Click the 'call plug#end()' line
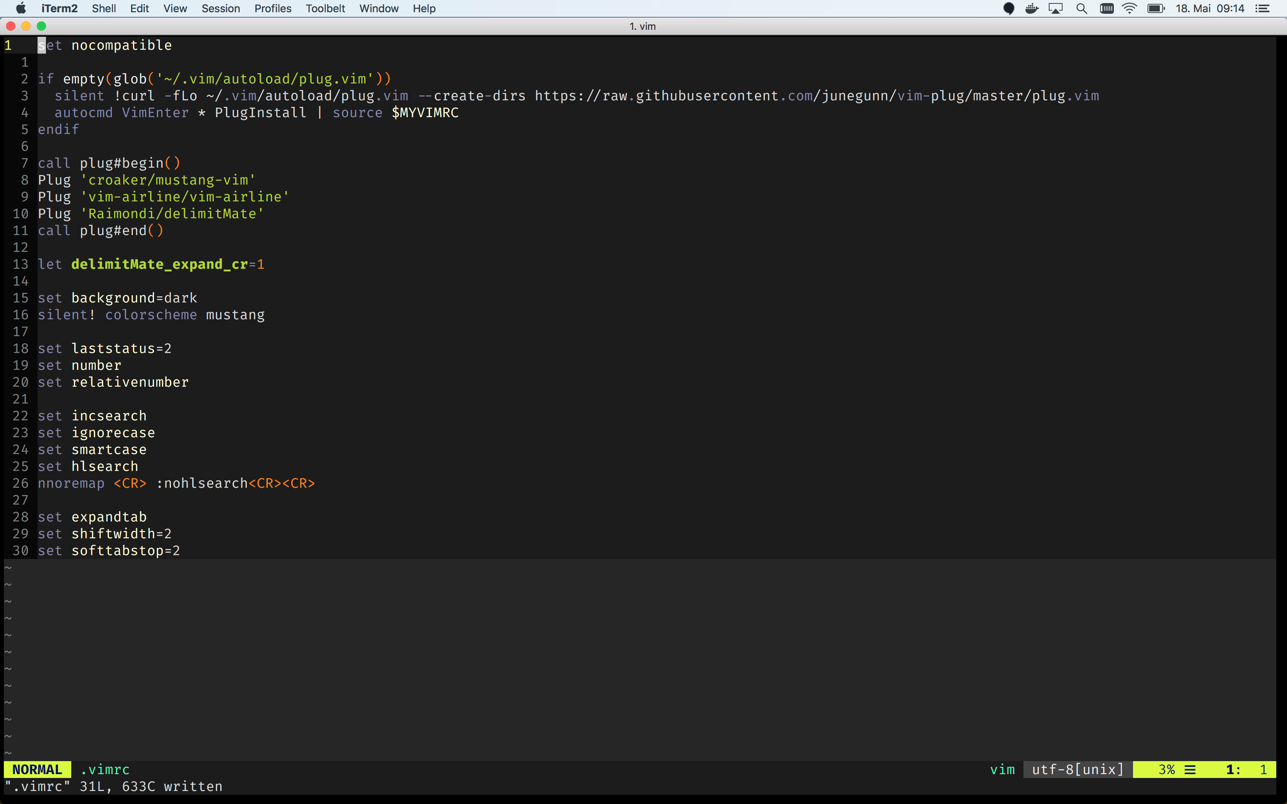The height and width of the screenshot is (804, 1287). pos(100,230)
